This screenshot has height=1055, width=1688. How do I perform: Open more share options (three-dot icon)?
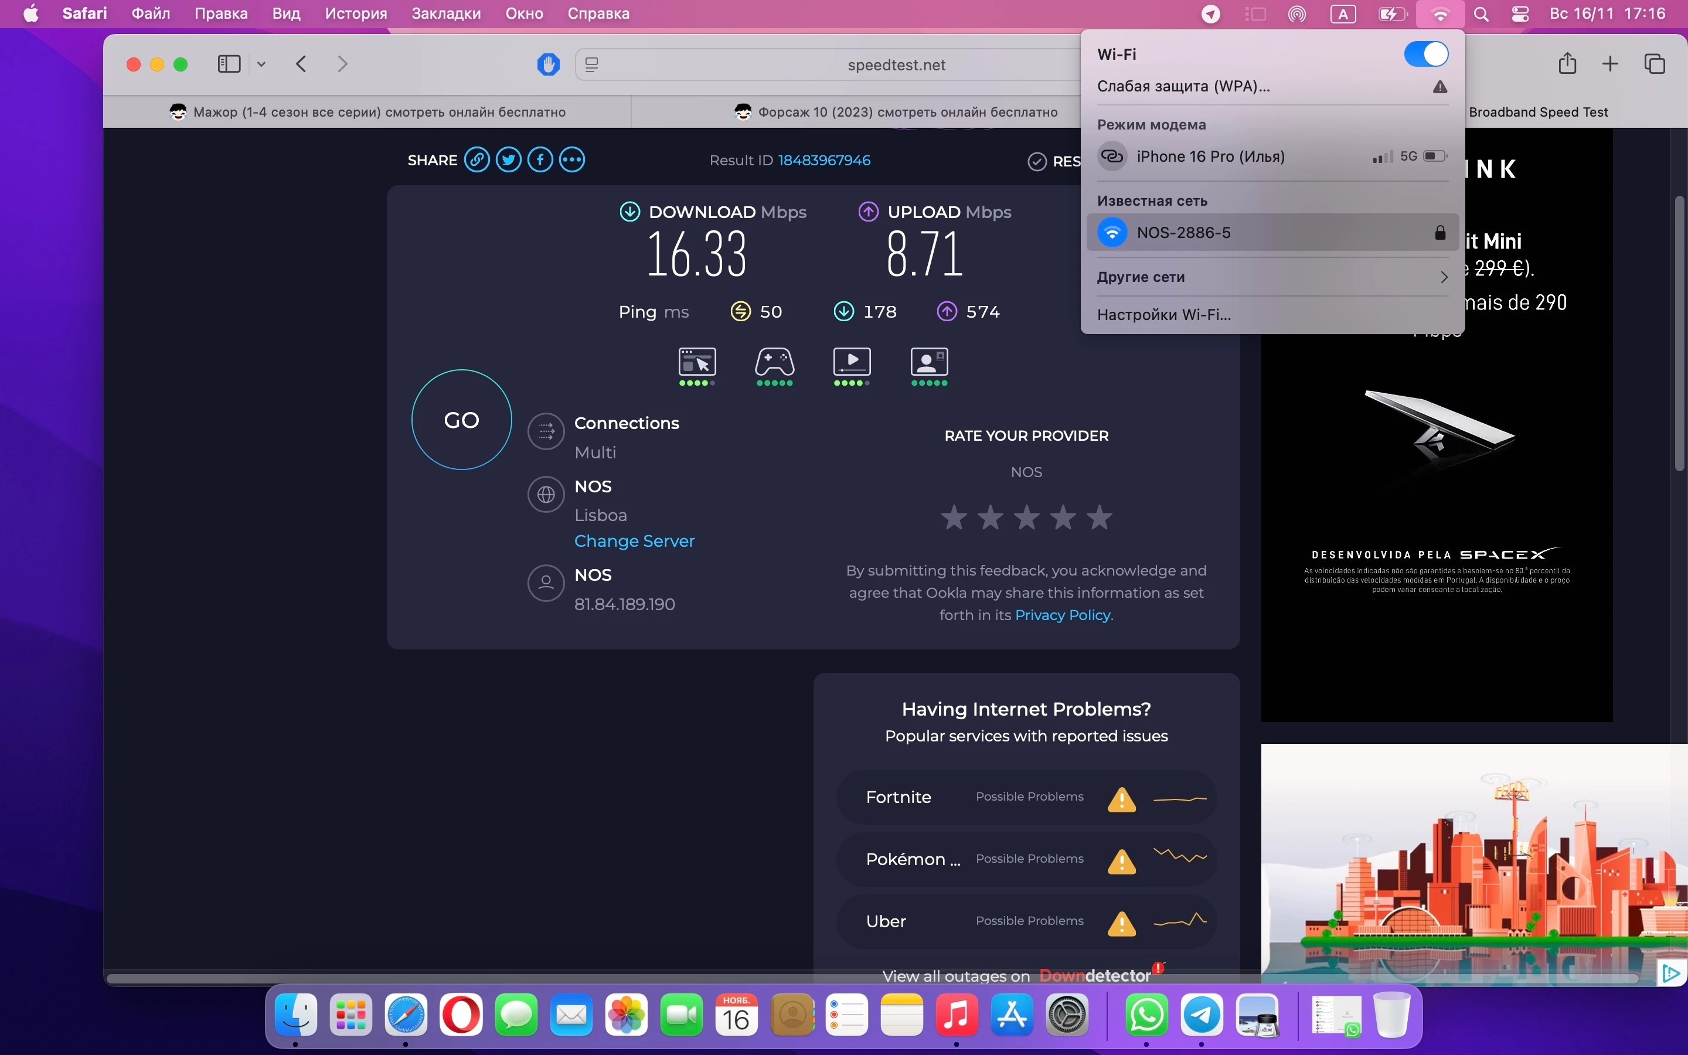(x=572, y=160)
